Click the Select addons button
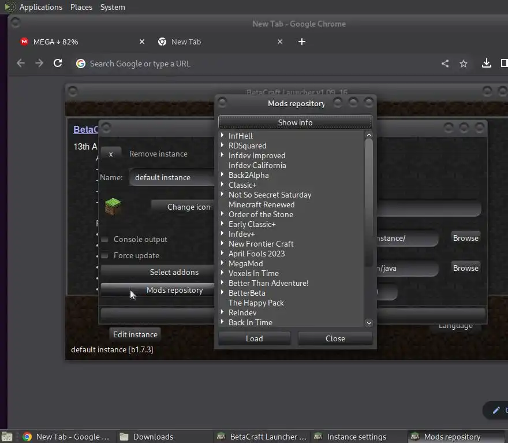This screenshot has height=443, width=508. pos(158,272)
